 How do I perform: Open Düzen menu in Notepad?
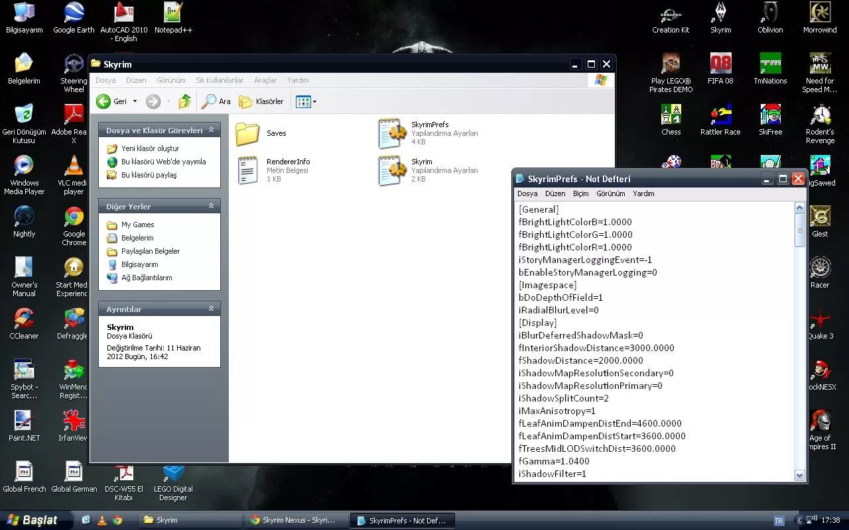point(555,193)
